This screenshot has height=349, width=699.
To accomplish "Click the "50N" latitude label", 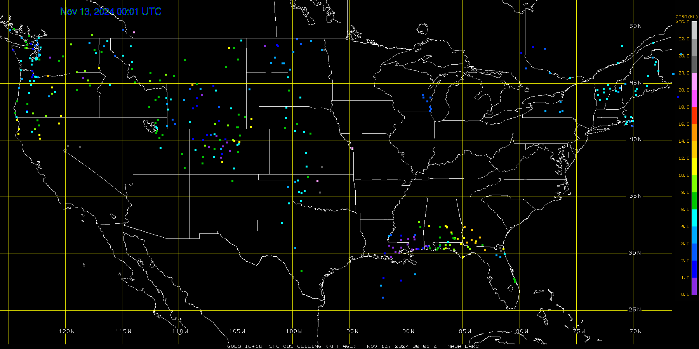I will [x=636, y=26].
